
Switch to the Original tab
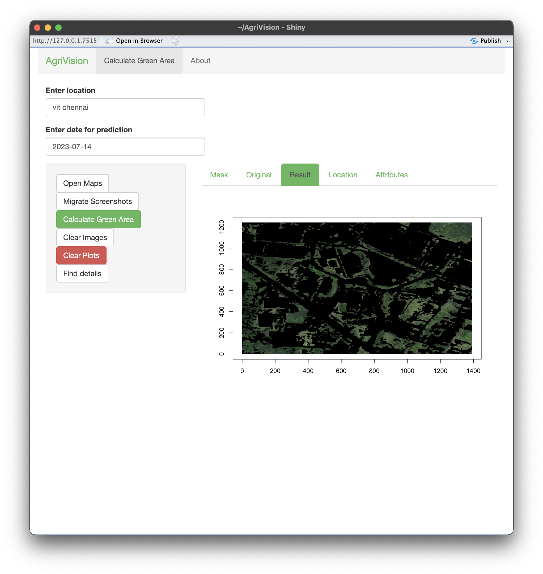[259, 174]
